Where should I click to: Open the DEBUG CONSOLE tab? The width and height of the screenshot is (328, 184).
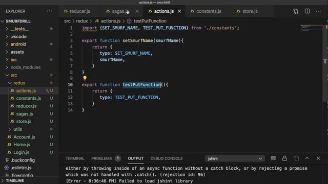[x=167, y=158]
